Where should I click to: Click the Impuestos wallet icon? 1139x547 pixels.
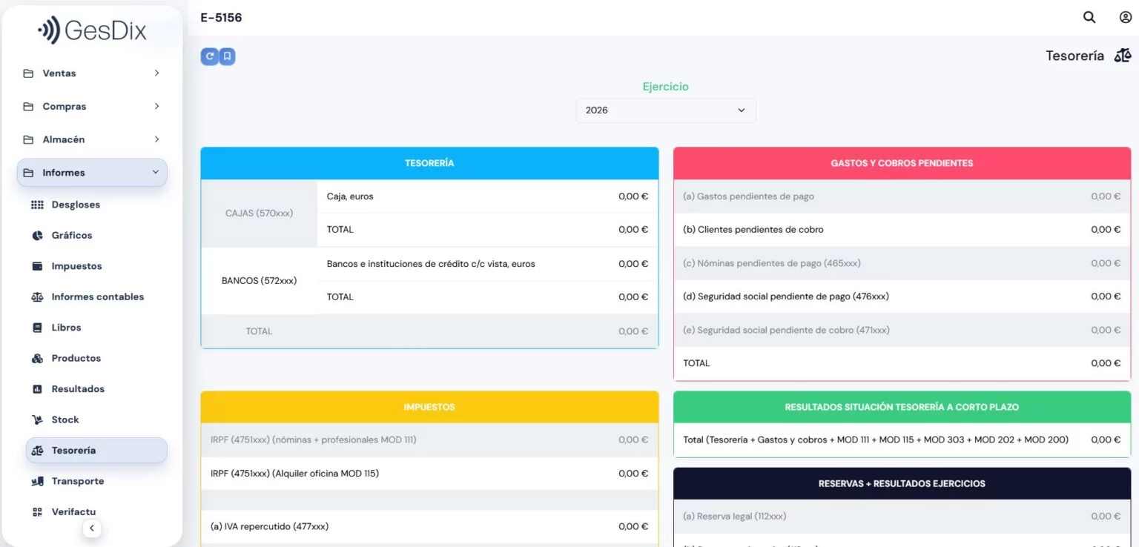click(37, 266)
